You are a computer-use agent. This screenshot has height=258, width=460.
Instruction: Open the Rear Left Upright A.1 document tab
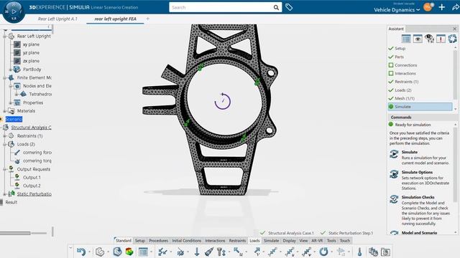57,19
